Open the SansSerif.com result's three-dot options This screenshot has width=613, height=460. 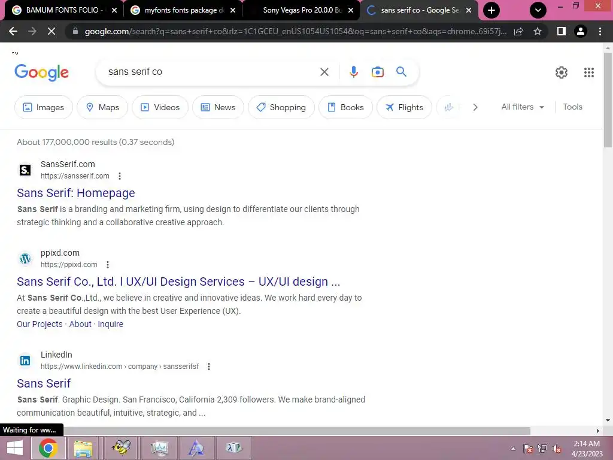(120, 176)
